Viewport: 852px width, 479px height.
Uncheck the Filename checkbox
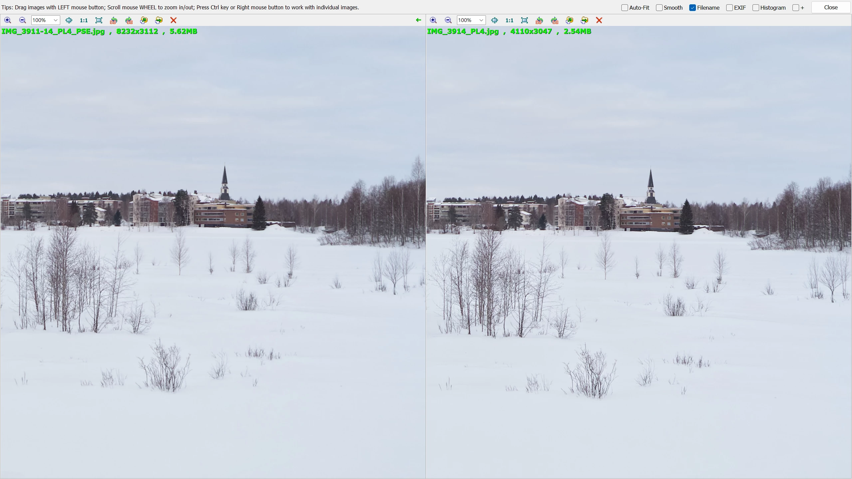click(693, 8)
